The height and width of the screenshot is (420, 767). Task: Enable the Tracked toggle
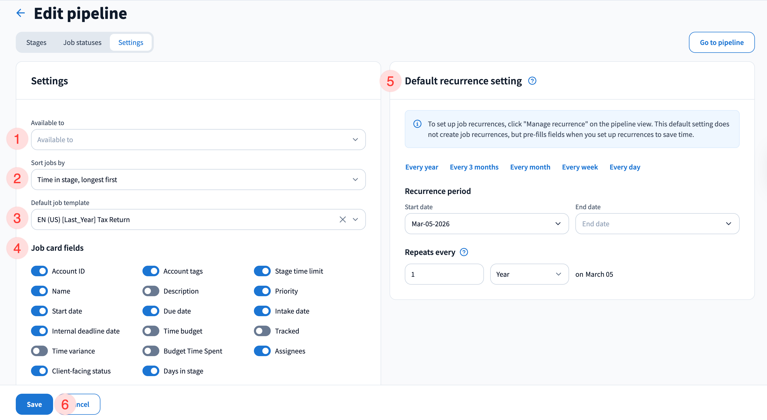pyautogui.click(x=262, y=331)
